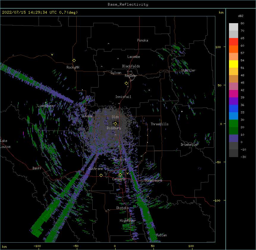Click the Drumheller town label
Image resolution: width=256 pixels, height=250 pixels.
[x=189, y=145]
